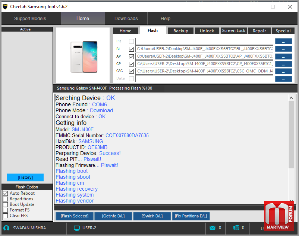Click the Samsung phone thumbnail image
This screenshot has width=299, height=236.
click(x=84, y=57)
